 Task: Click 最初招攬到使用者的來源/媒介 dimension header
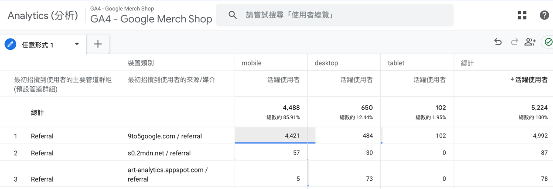[171, 80]
